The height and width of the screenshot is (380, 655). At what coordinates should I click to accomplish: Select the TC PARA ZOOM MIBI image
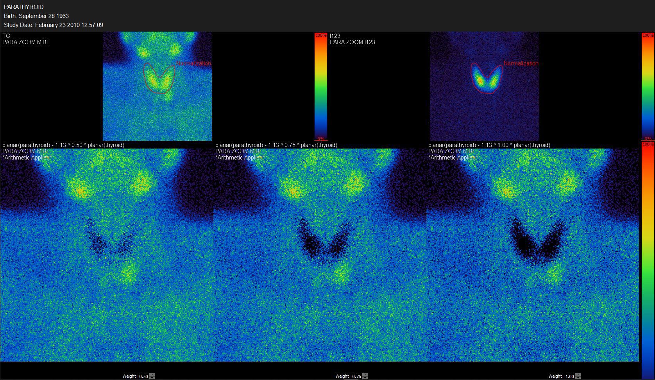click(x=157, y=113)
